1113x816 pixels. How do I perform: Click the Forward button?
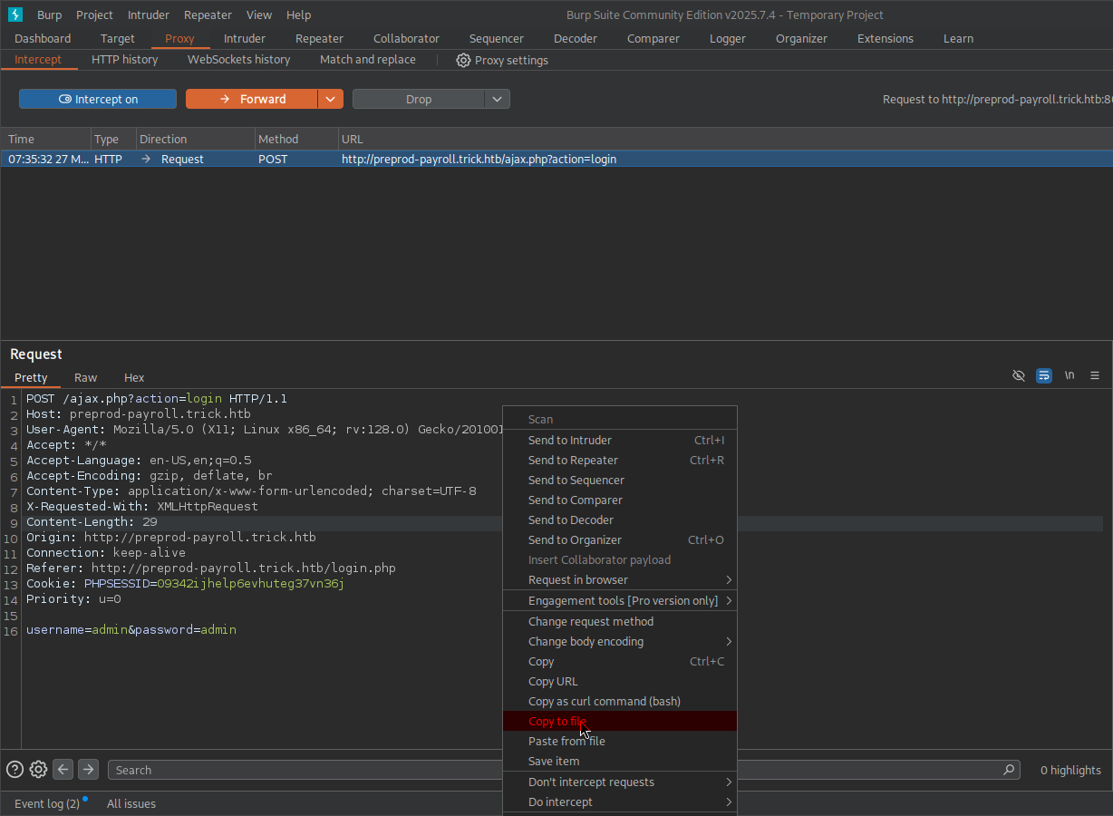[252, 99]
